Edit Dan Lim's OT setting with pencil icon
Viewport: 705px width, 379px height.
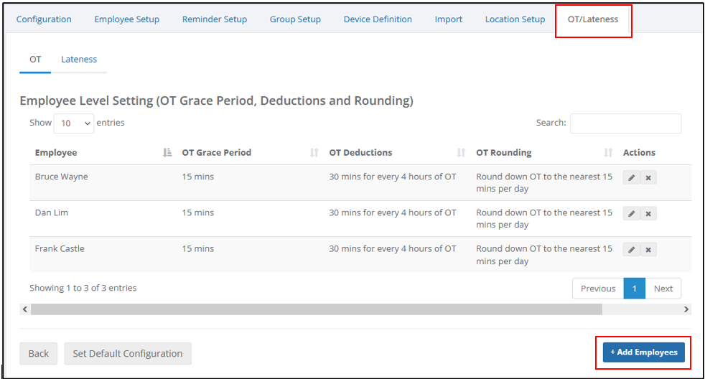[x=631, y=214]
